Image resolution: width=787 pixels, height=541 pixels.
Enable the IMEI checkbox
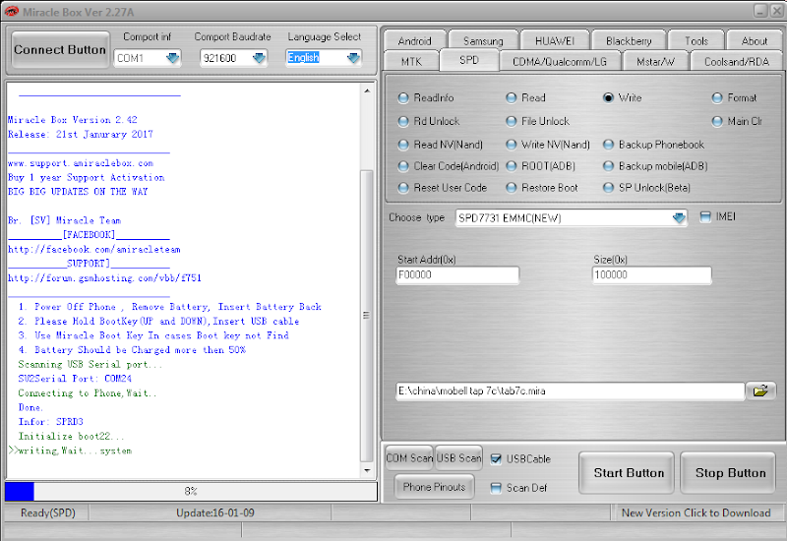(705, 216)
